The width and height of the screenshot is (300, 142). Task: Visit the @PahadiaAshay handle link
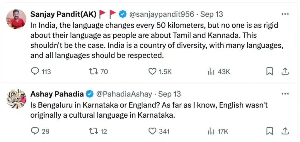(x=124, y=94)
